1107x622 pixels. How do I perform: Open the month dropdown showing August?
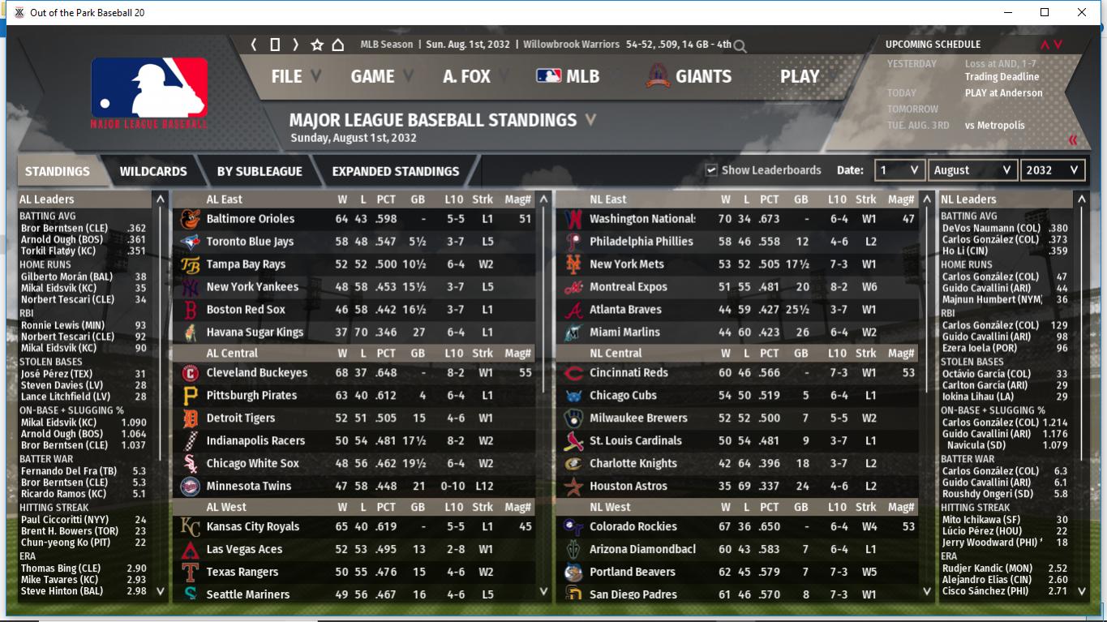[x=972, y=170]
